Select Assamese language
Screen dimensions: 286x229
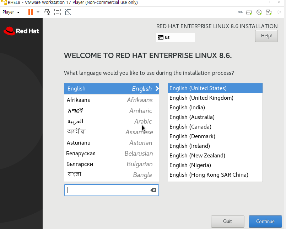click(112, 132)
